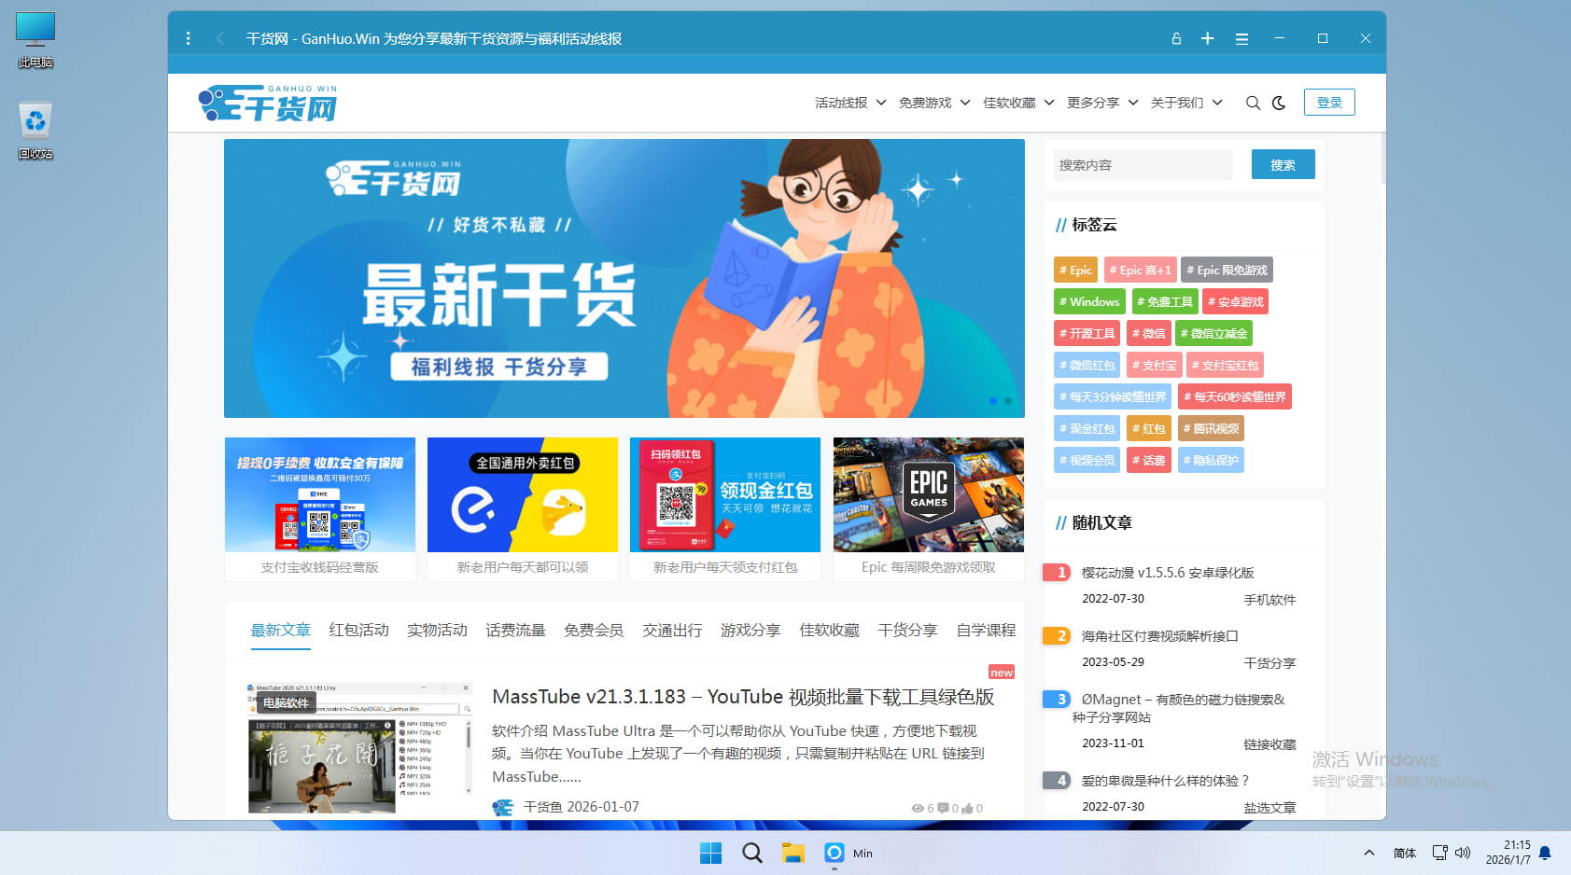Select the 游戏分享 tab
This screenshot has height=875, width=1571.
(x=750, y=631)
